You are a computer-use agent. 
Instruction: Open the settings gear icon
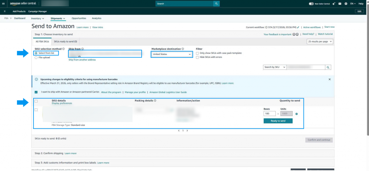coord(346,4)
